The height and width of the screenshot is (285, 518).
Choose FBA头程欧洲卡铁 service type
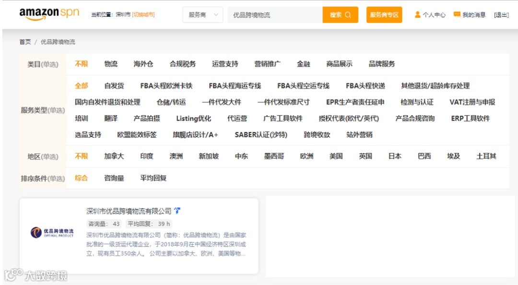166,86
